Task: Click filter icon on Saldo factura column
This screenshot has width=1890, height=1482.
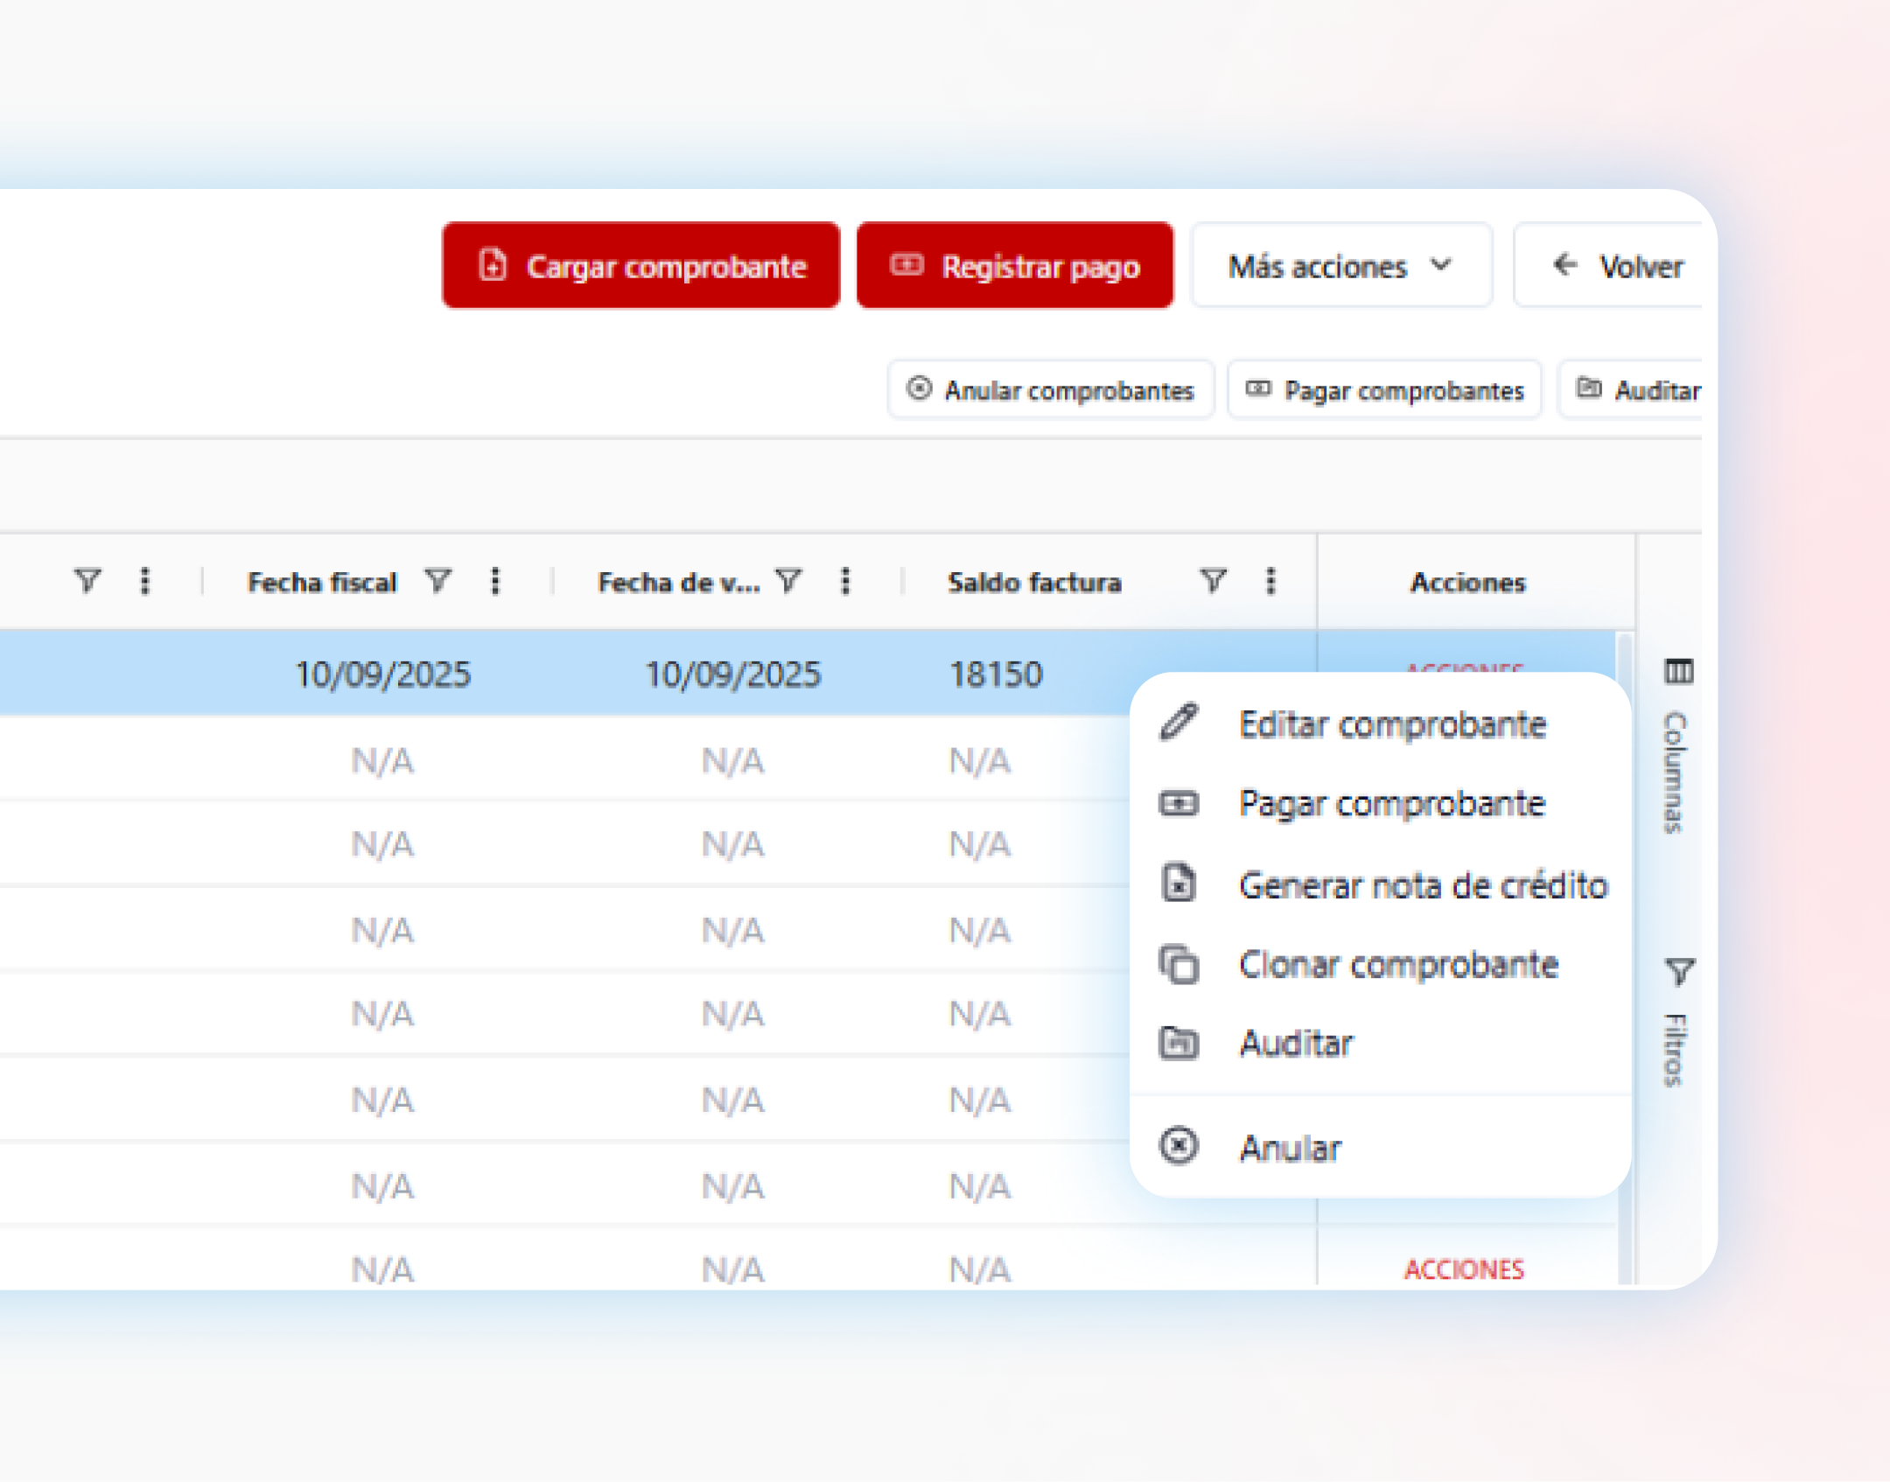Action: [x=1213, y=581]
